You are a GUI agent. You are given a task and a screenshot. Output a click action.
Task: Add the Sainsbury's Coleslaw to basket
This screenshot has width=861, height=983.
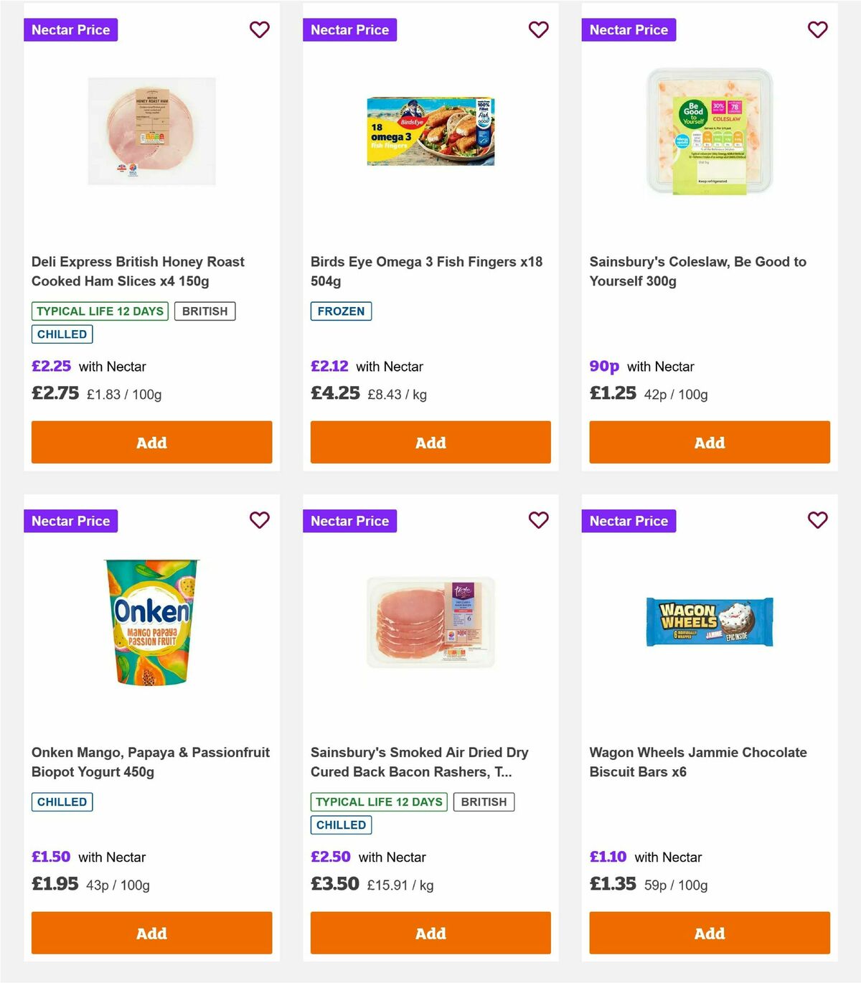pyautogui.click(x=709, y=442)
